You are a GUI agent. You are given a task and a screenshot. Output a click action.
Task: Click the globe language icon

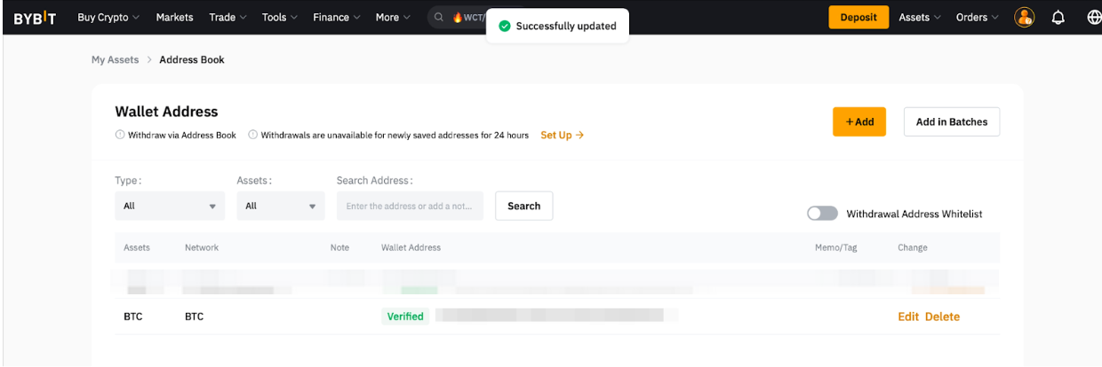[1094, 18]
